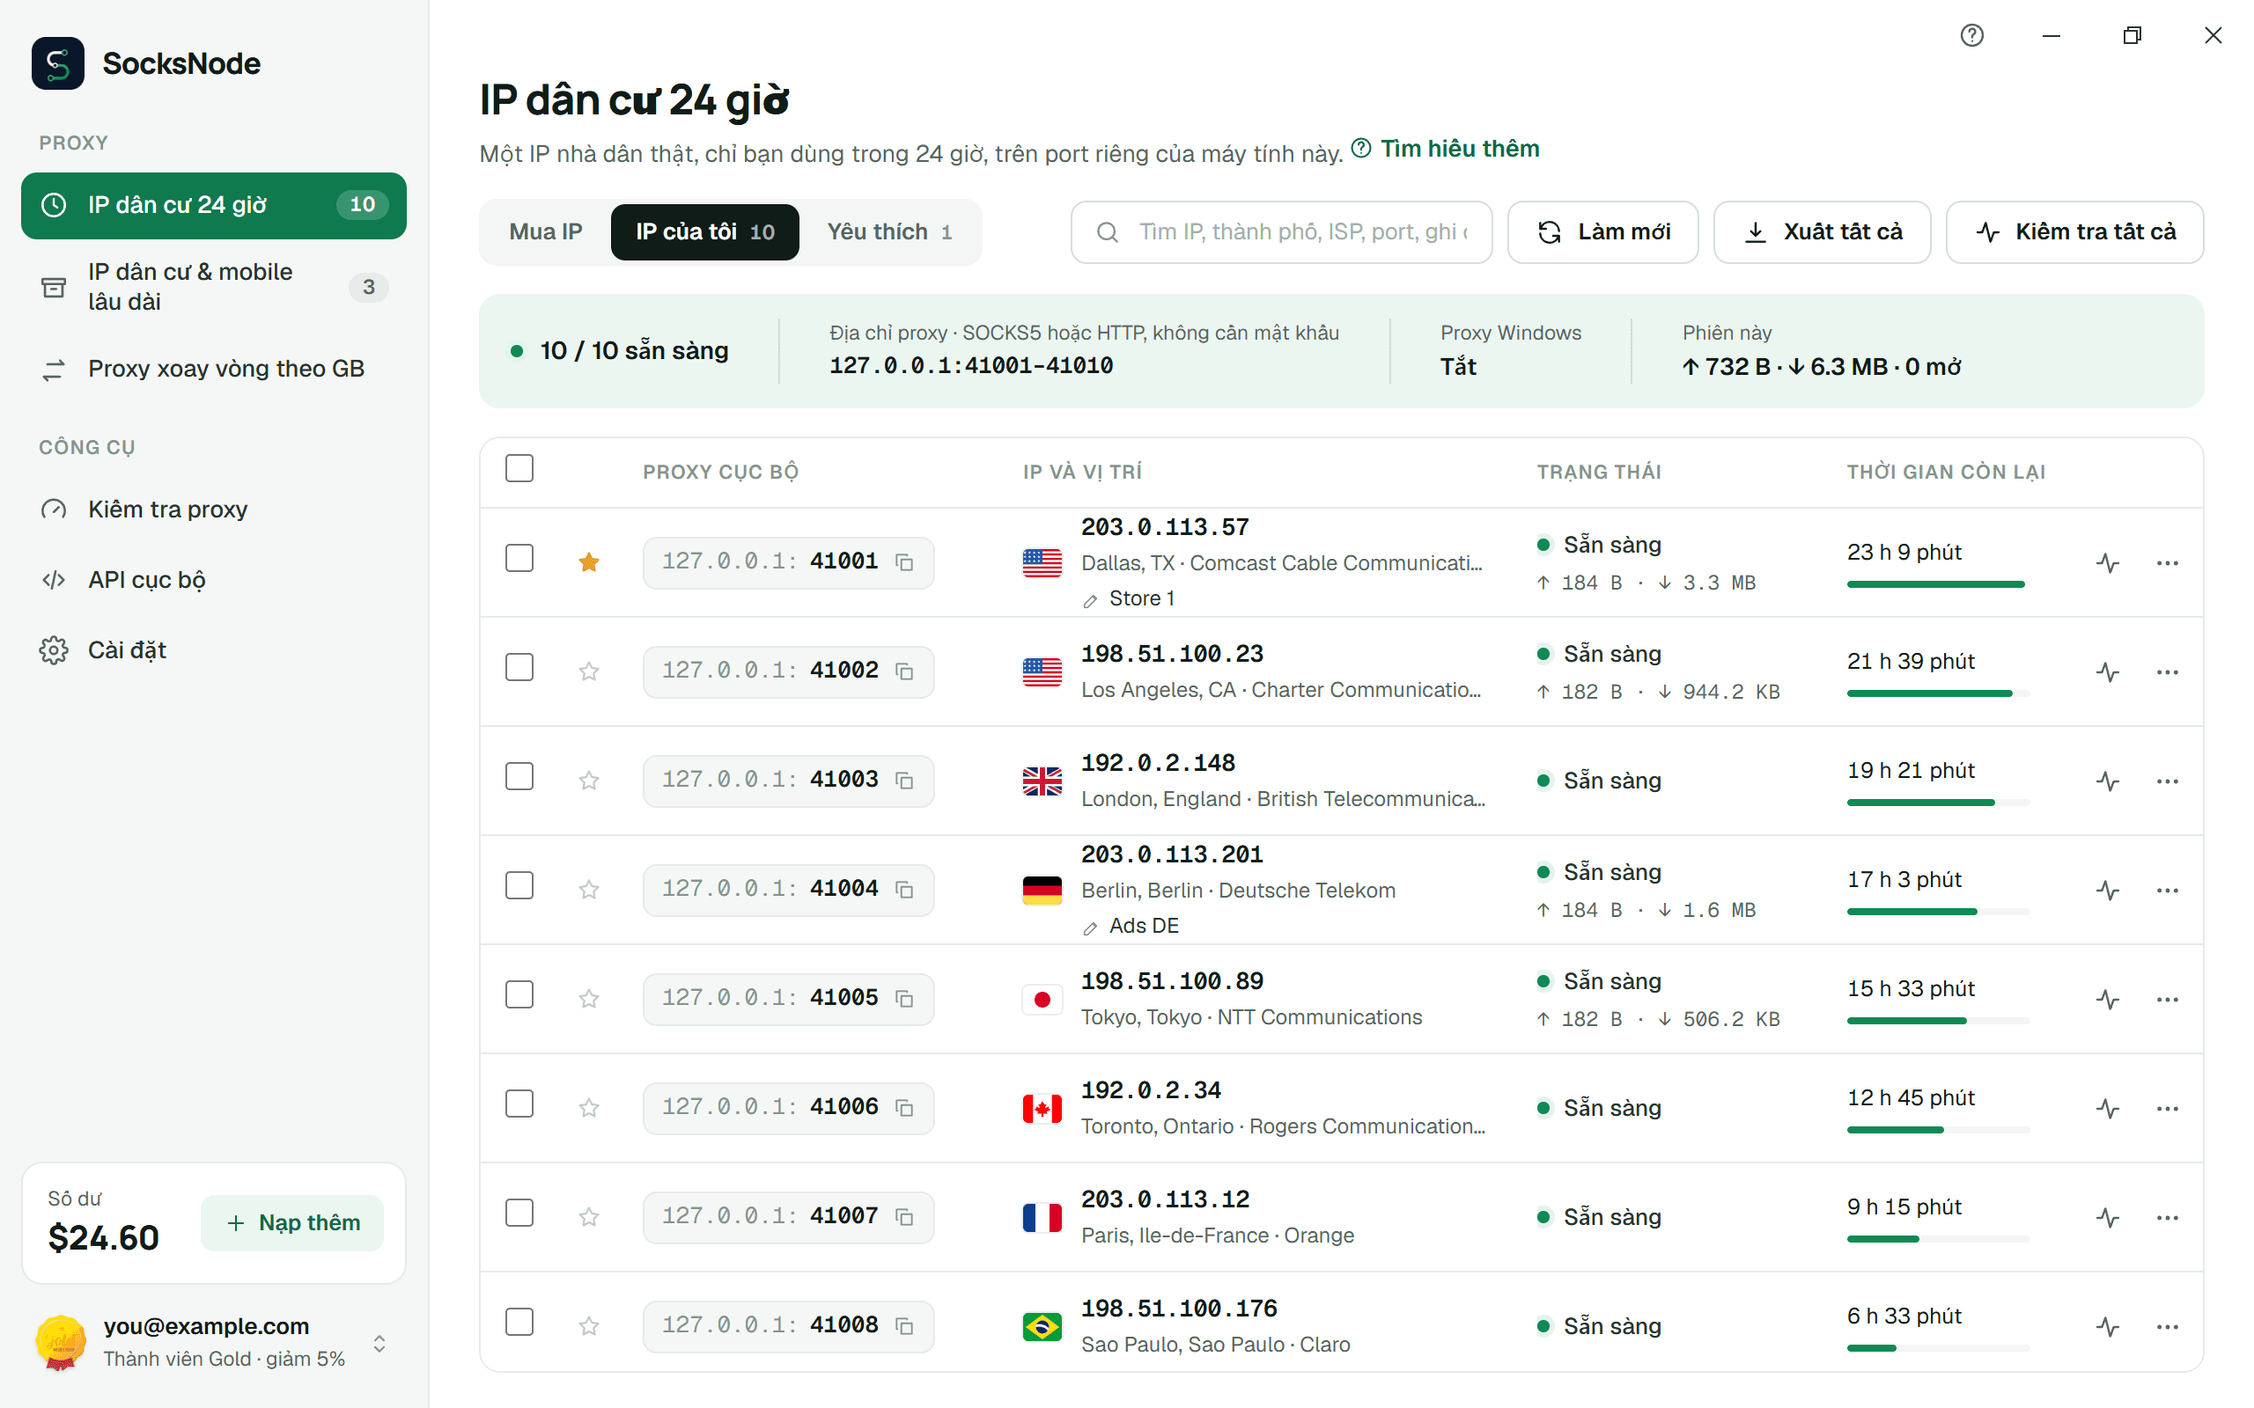The height and width of the screenshot is (1408, 2254).
Task: Open API cục bộ in sidebar
Action: coord(213,580)
